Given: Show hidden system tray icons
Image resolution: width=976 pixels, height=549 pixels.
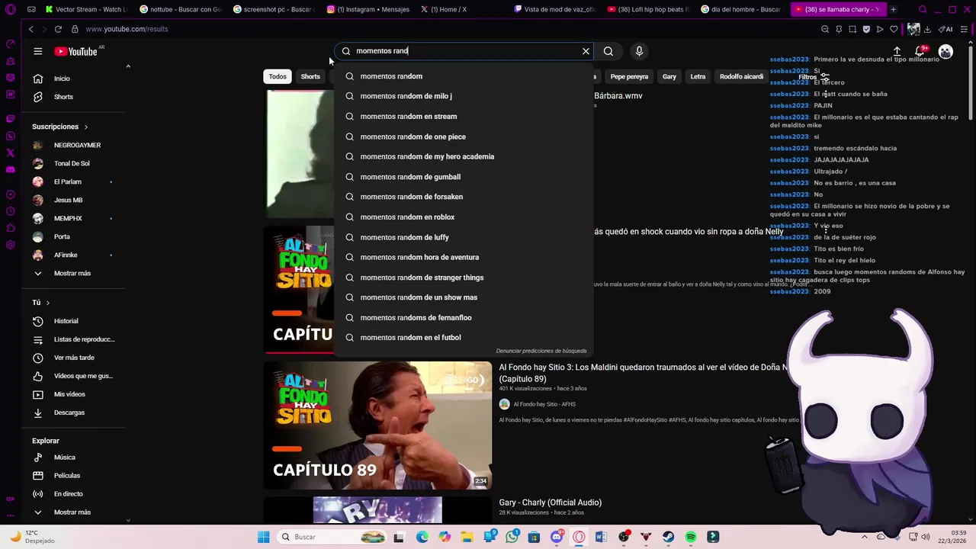Looking at the screenshot, I should pos(865,537).
